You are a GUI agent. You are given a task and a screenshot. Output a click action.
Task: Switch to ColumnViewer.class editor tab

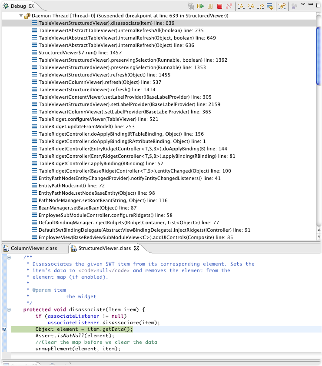[x=34, y=248]
